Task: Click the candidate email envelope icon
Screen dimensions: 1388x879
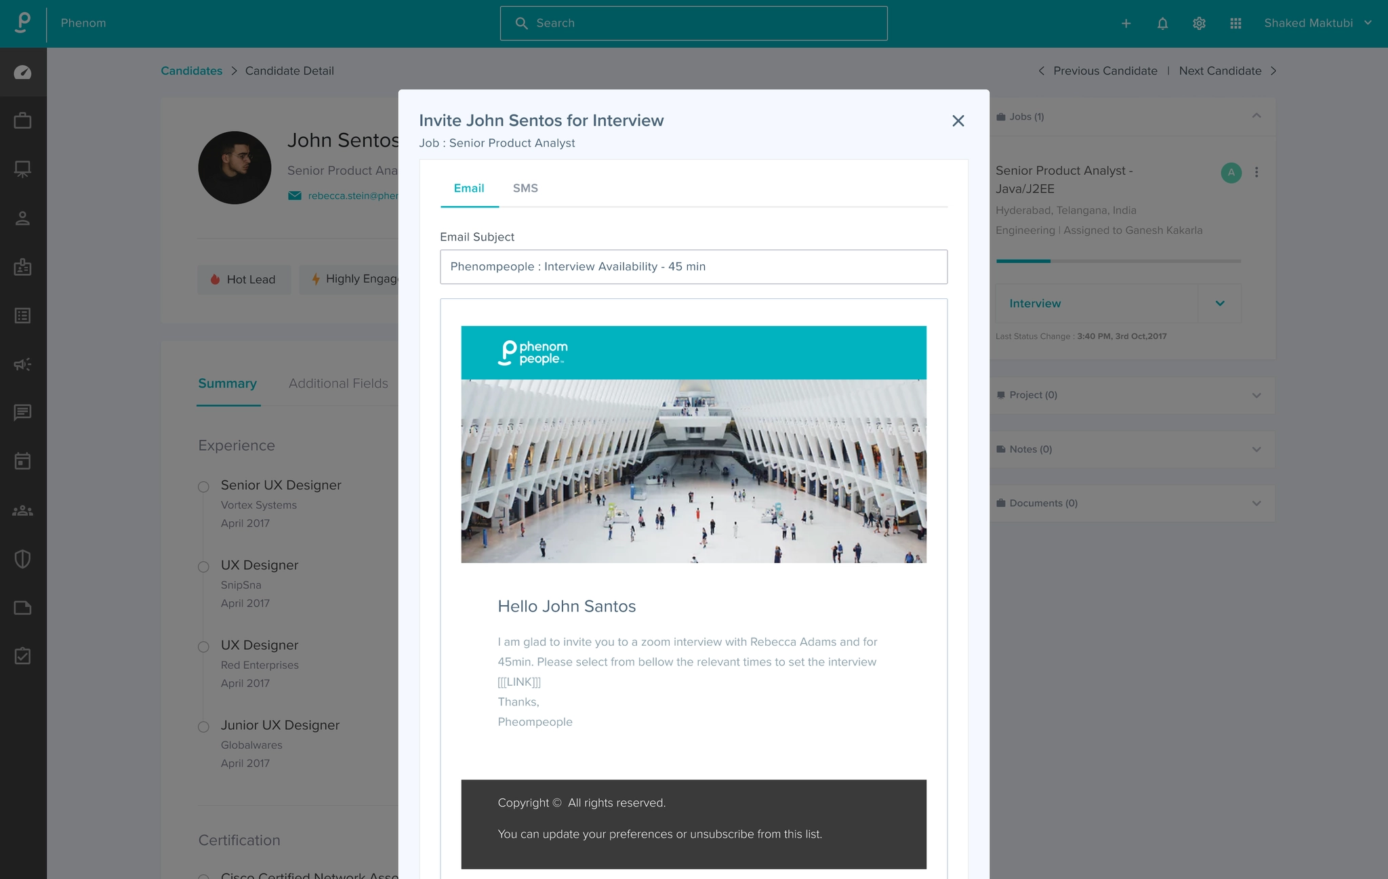Action: [x=295, y=196]
